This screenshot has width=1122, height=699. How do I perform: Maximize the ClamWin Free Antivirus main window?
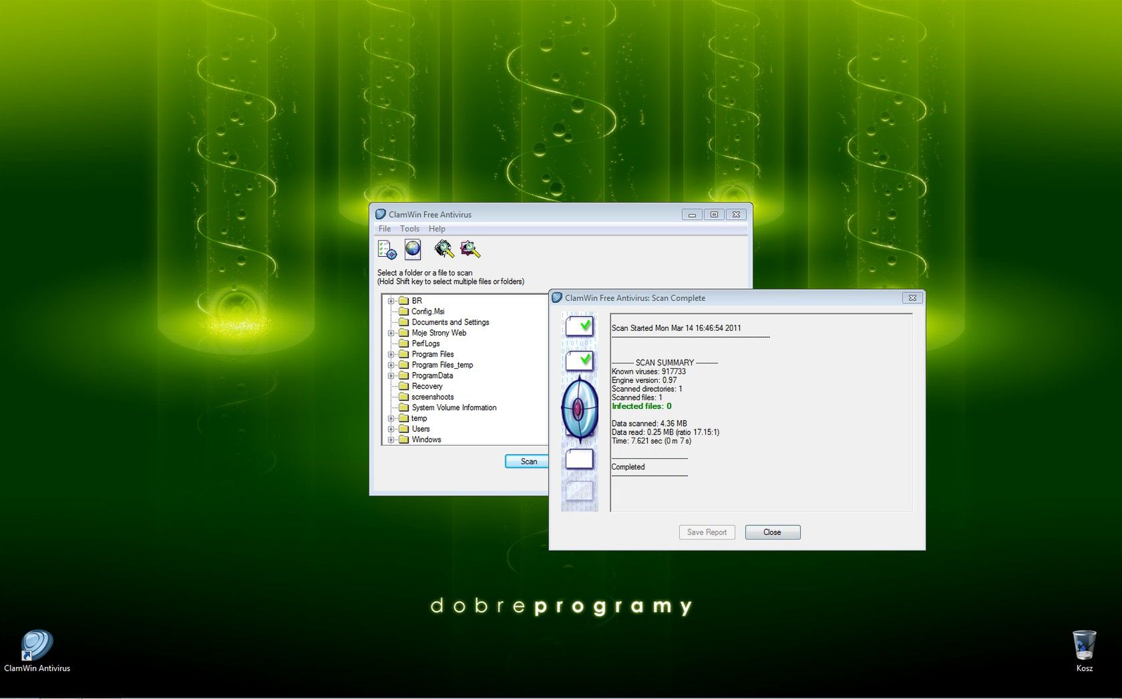tap(714, 215)
